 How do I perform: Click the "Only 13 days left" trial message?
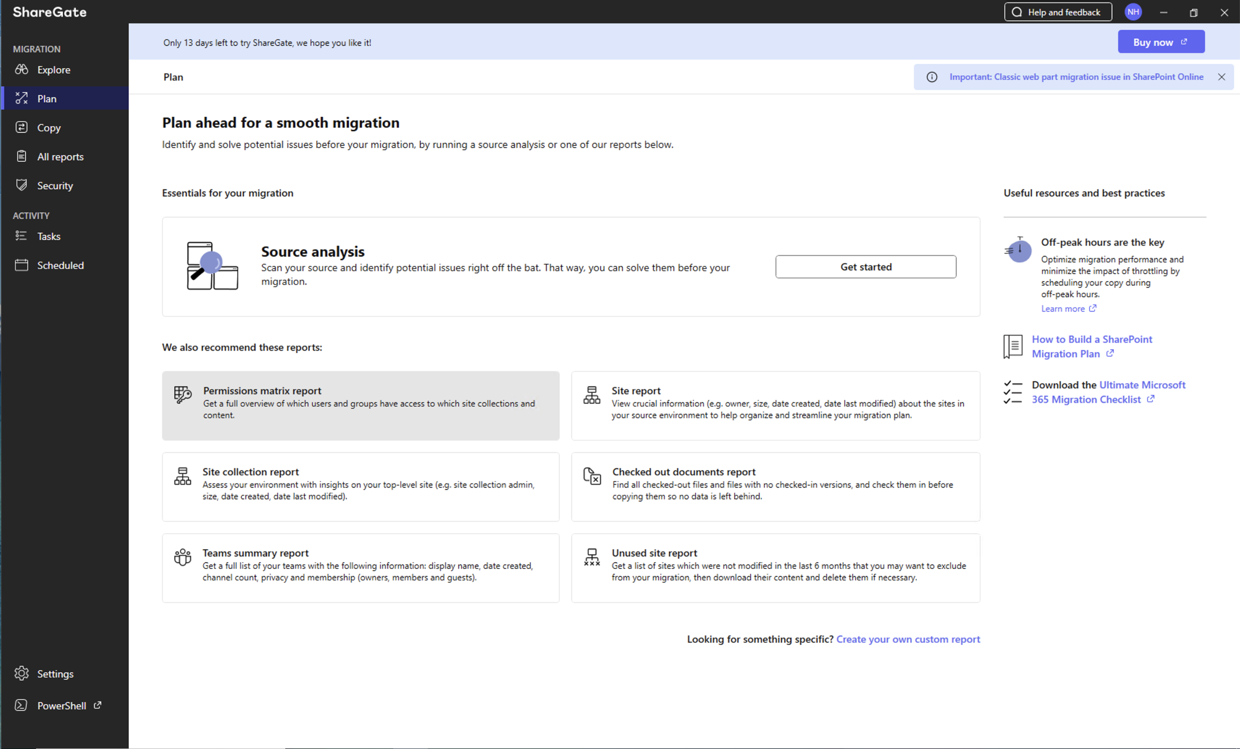(267, 42)
